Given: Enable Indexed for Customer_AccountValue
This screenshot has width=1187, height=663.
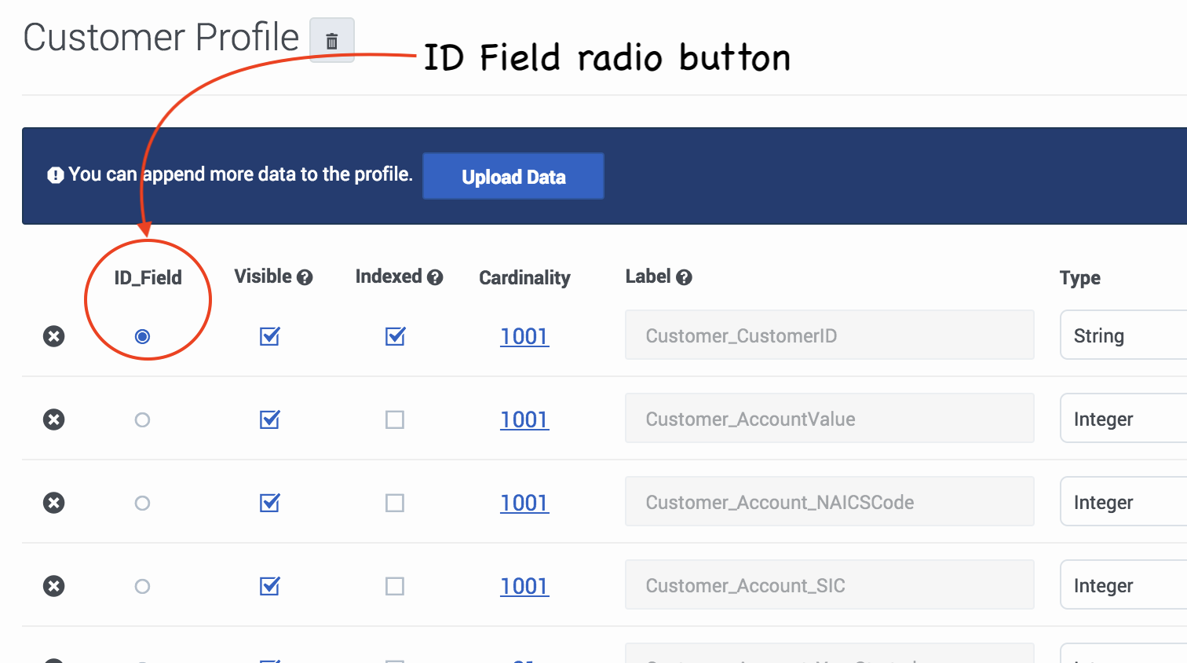Looking at the screenshot, I should (395, 419).
